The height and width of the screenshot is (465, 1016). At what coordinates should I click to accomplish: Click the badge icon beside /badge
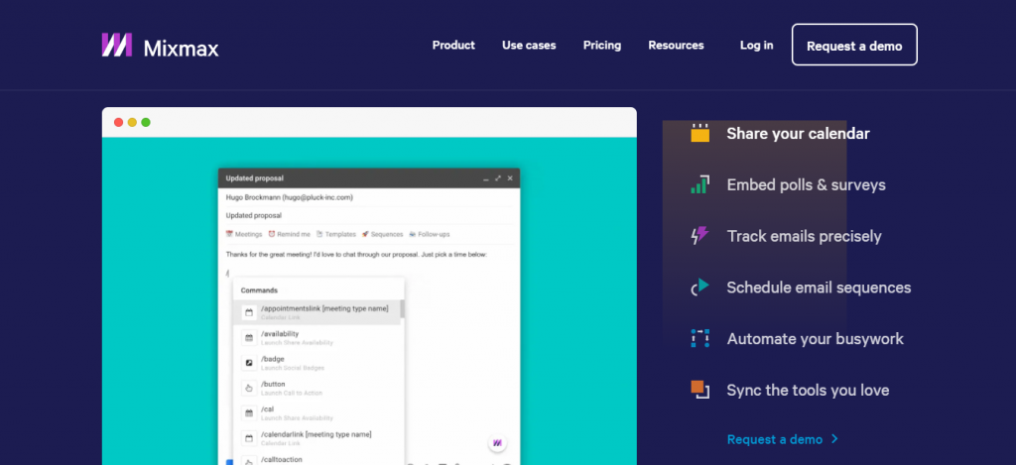click(248, 363)
